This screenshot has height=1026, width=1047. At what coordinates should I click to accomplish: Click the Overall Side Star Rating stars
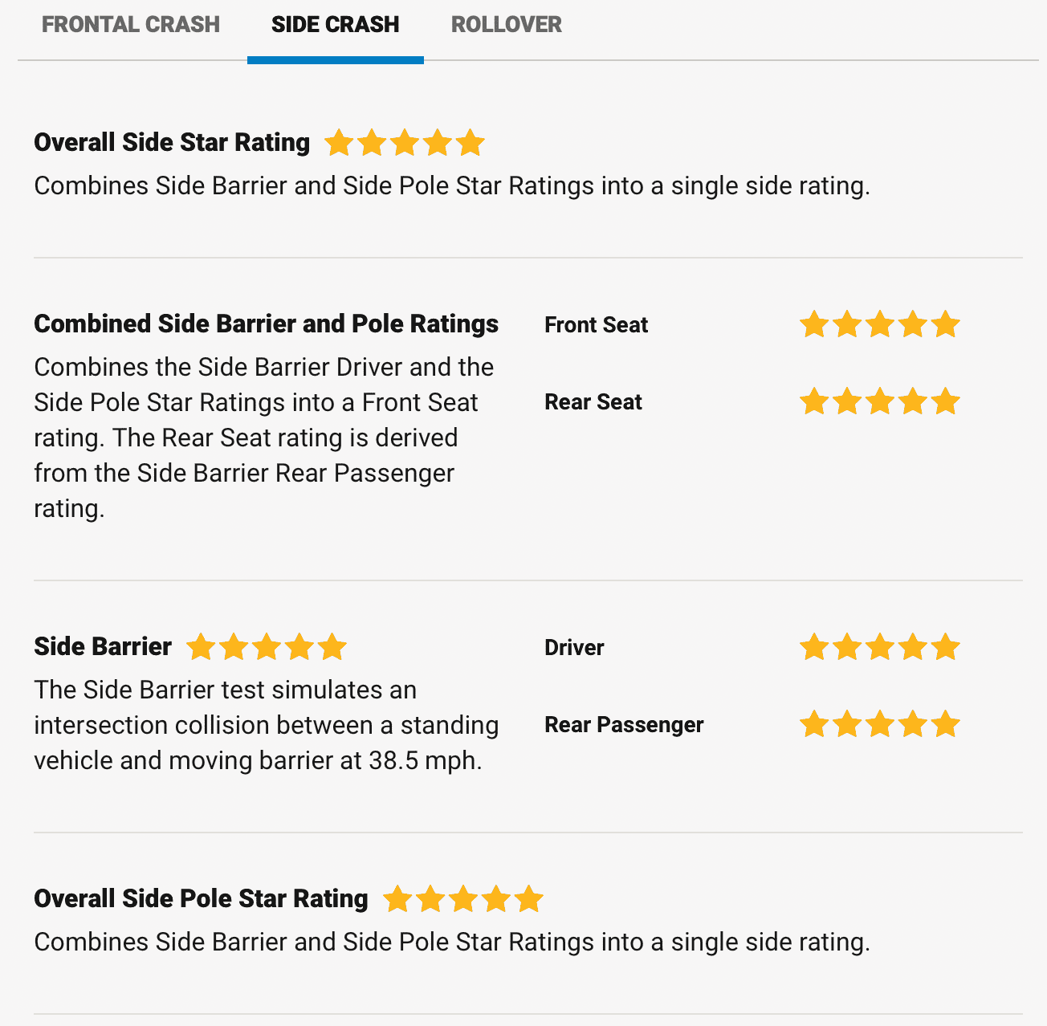405,143
